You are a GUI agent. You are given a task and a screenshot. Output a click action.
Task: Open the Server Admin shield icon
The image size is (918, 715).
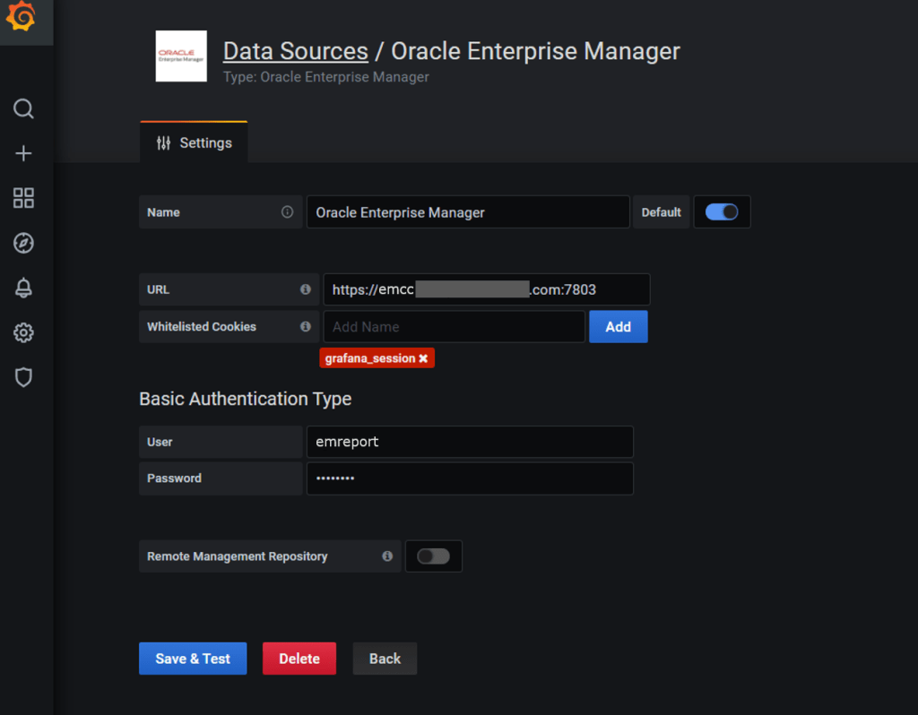[x=24, y=377]
